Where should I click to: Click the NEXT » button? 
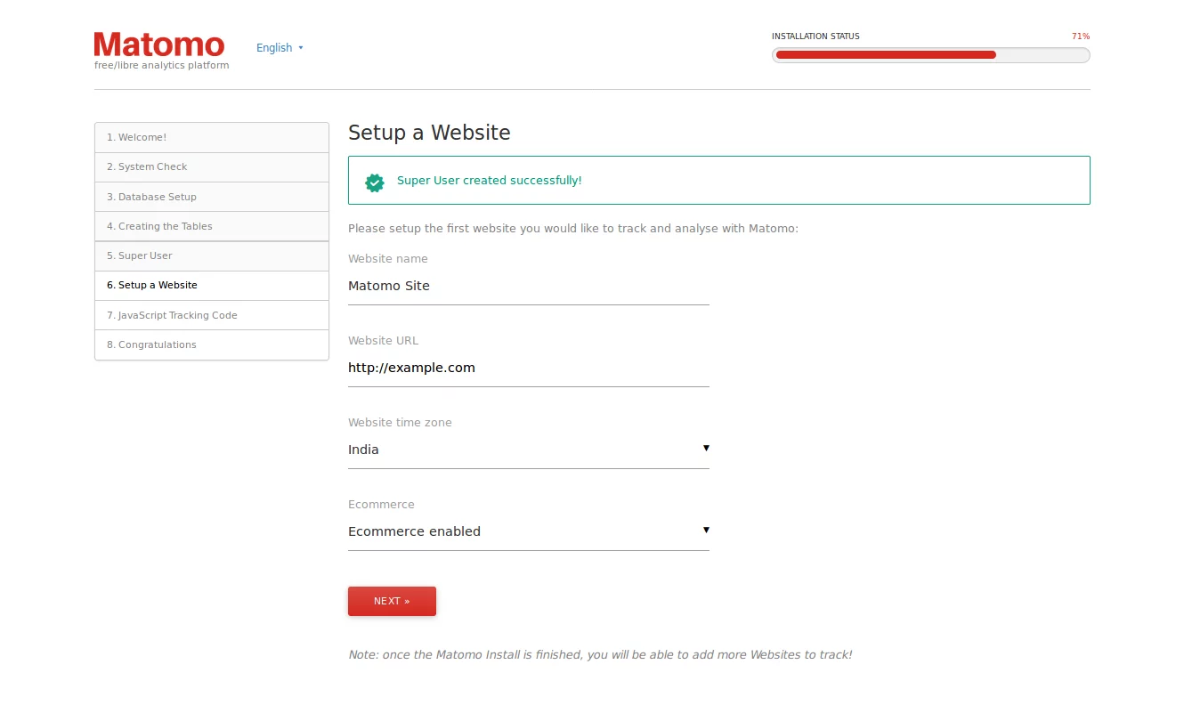click(392, 601)
